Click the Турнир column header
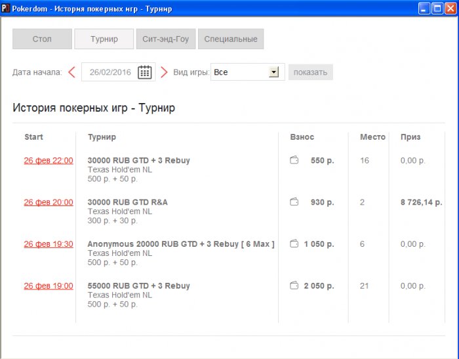The image size is (459, 359). coord(102,137)
